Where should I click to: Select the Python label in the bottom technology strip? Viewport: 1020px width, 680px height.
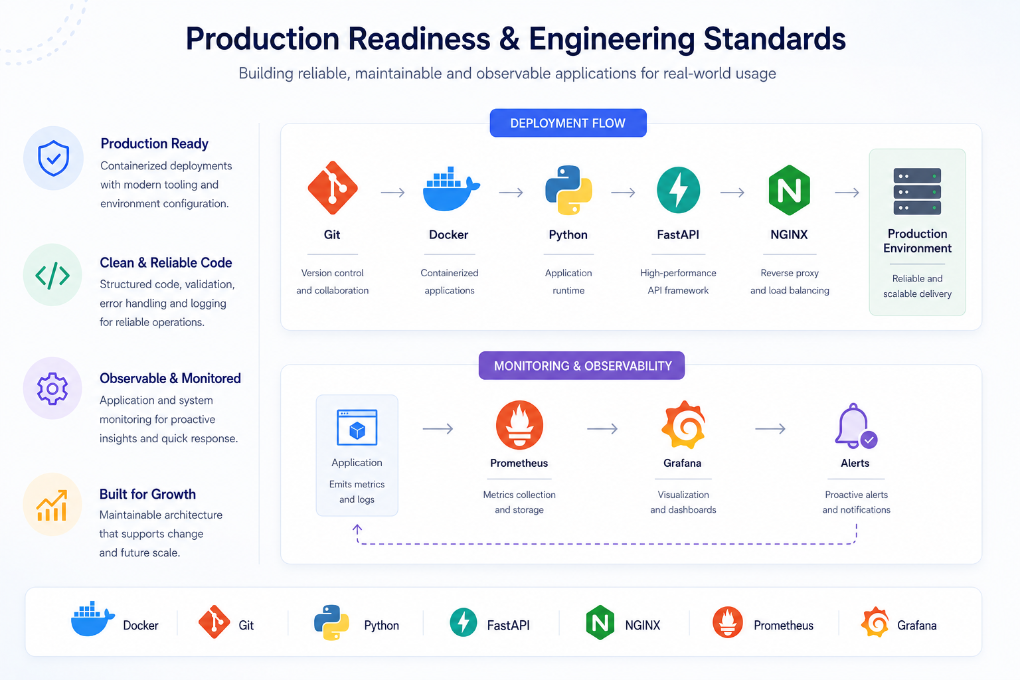coord(381,626)
